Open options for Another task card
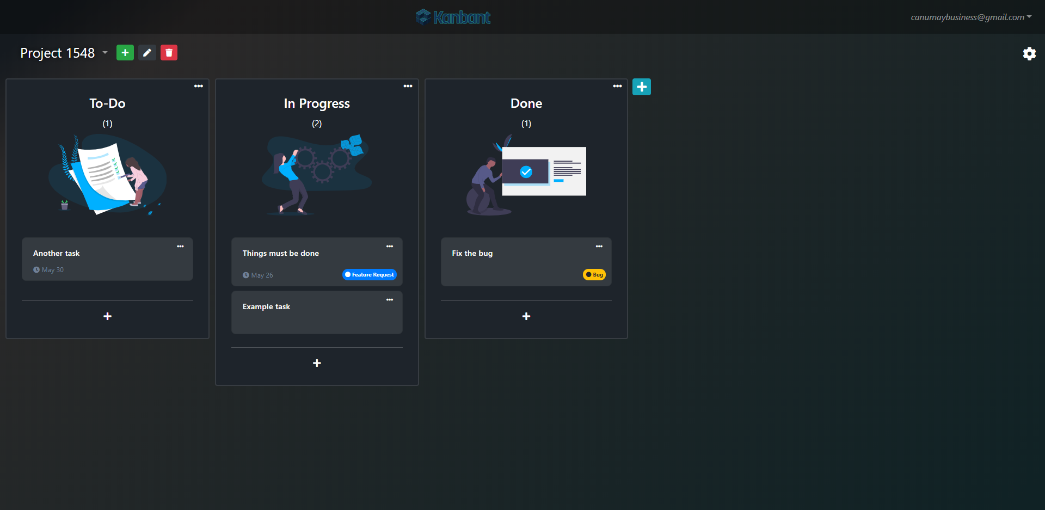 click(x=180, y=247)
